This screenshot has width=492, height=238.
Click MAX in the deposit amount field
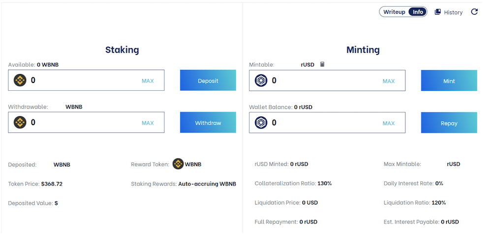point(148,81)
